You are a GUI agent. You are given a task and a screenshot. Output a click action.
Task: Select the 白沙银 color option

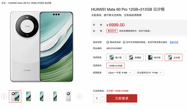pyautogui.click(x=174, y=58)
